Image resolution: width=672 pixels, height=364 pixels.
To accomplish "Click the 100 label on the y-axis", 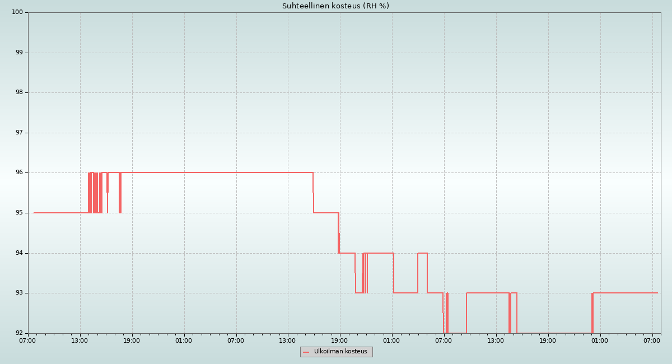I will (17, 12).
